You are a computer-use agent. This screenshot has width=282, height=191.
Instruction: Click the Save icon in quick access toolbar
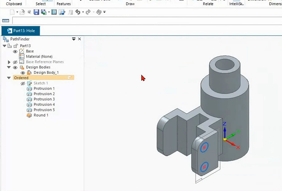[36, 12]
